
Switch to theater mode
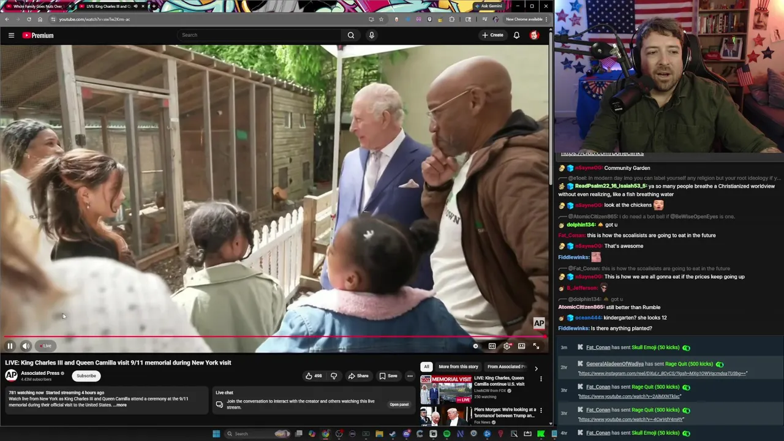pos(521,346)
